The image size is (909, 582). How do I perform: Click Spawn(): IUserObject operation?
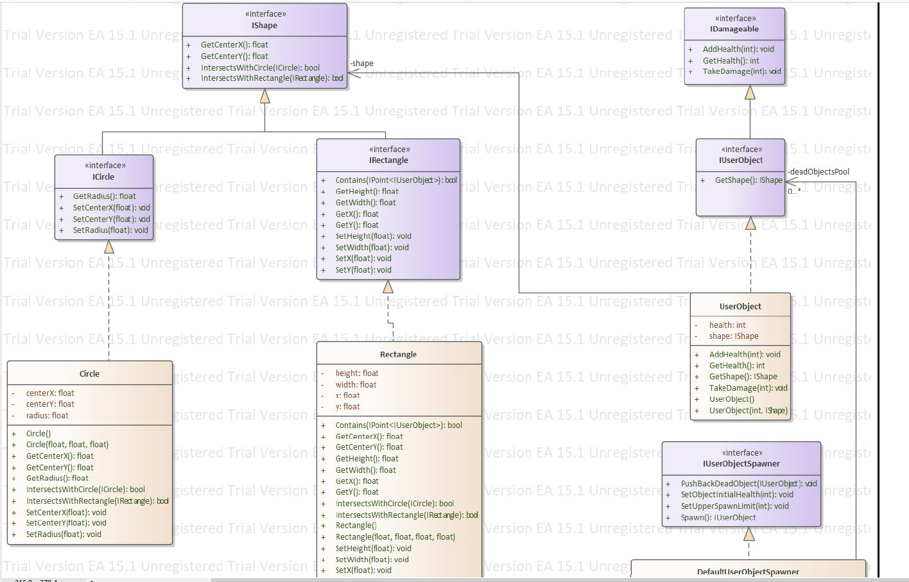click(x=718, y=518)
